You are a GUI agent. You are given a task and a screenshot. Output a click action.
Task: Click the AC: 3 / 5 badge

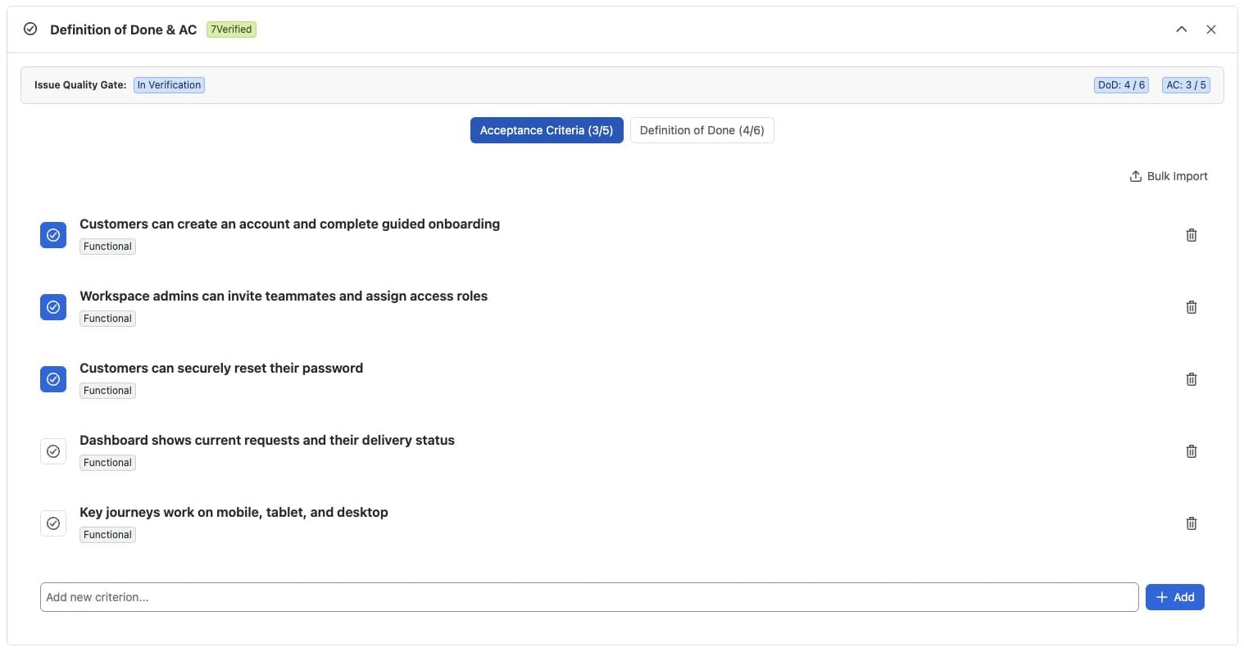coord(1186,85)
